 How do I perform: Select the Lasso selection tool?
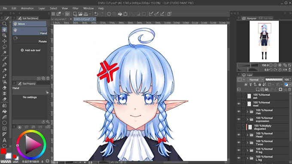(4, 47)
